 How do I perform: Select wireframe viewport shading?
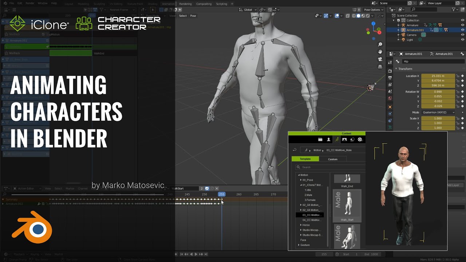point(354,16)
